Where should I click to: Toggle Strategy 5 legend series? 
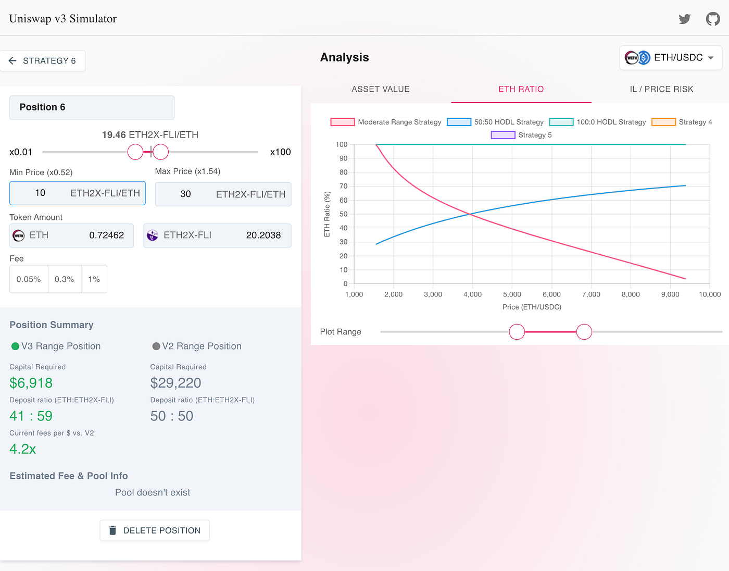click(x=521, y=135)
